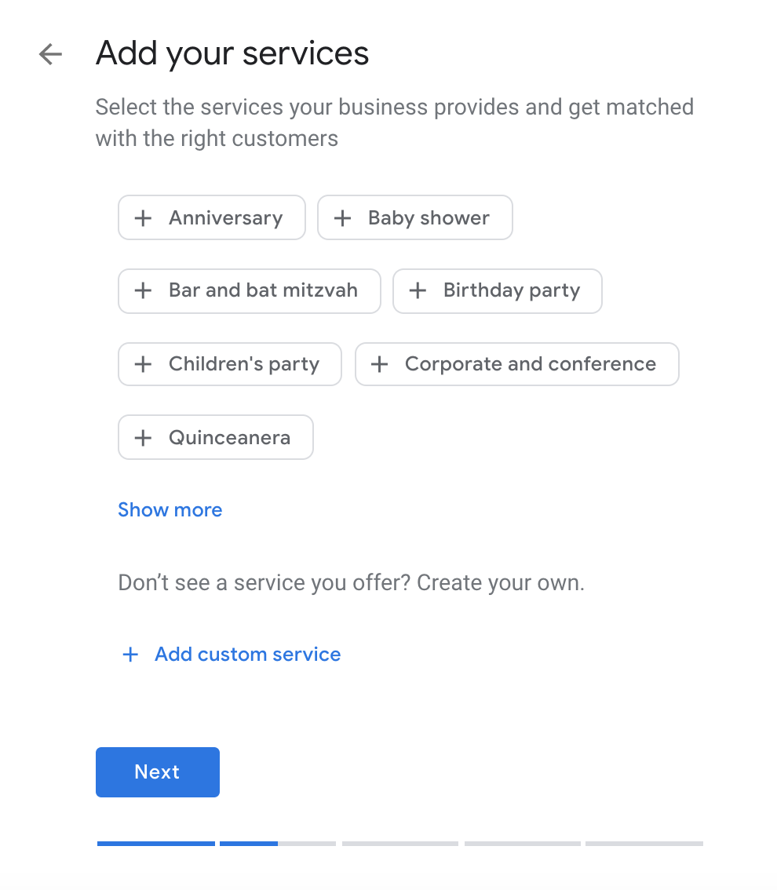Viewport: 777px width, 890px height.
Task: Click the plus icon for Add custom service
Action: click(130, 655)
